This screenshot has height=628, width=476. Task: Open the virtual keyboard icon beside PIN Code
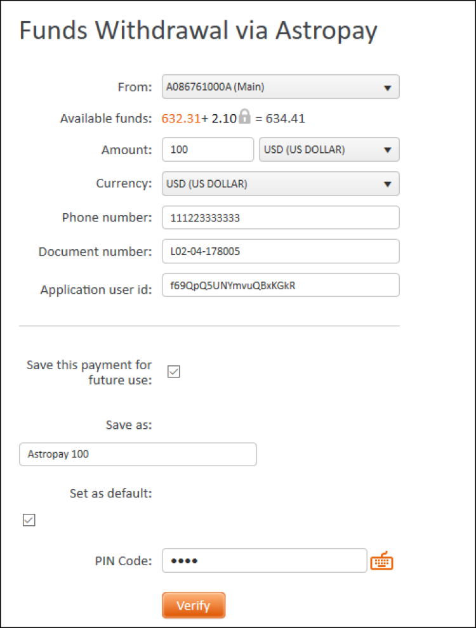point(381,561)
